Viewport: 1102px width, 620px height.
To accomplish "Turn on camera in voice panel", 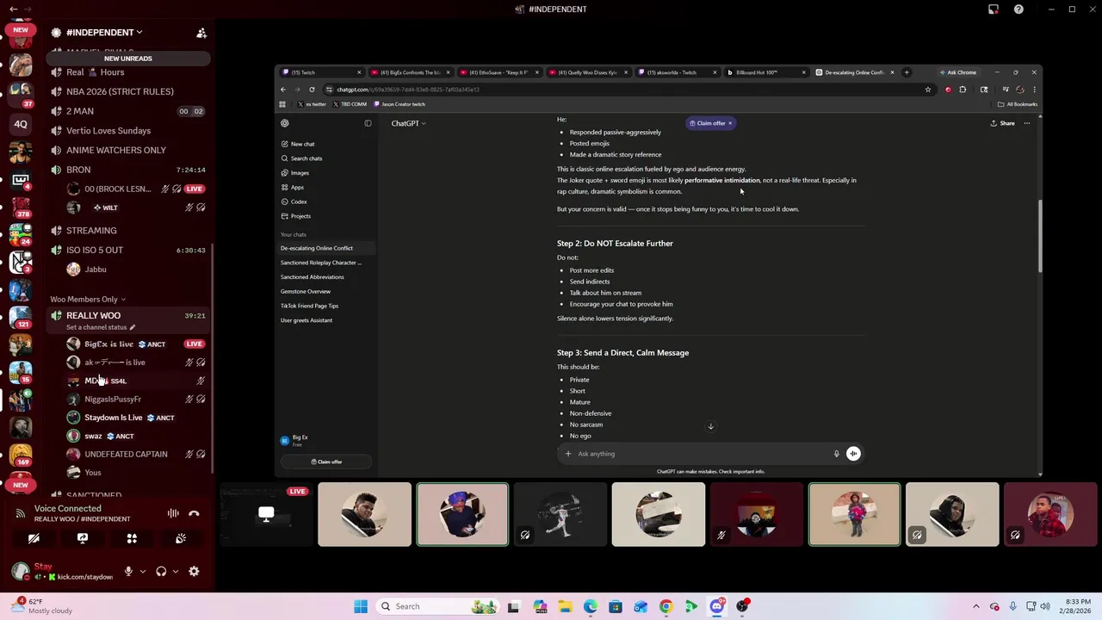I will (x=34, y=538).
